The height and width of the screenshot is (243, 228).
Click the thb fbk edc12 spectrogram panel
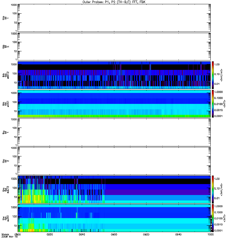pyautogui.click(x=114, y=75)
